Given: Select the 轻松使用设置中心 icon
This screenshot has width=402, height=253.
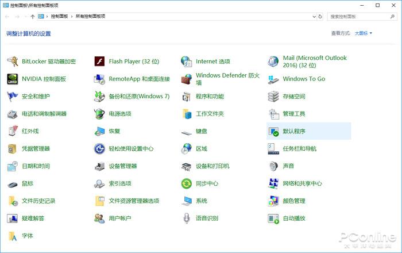Looking at the screenshot, I should point(99,149).
